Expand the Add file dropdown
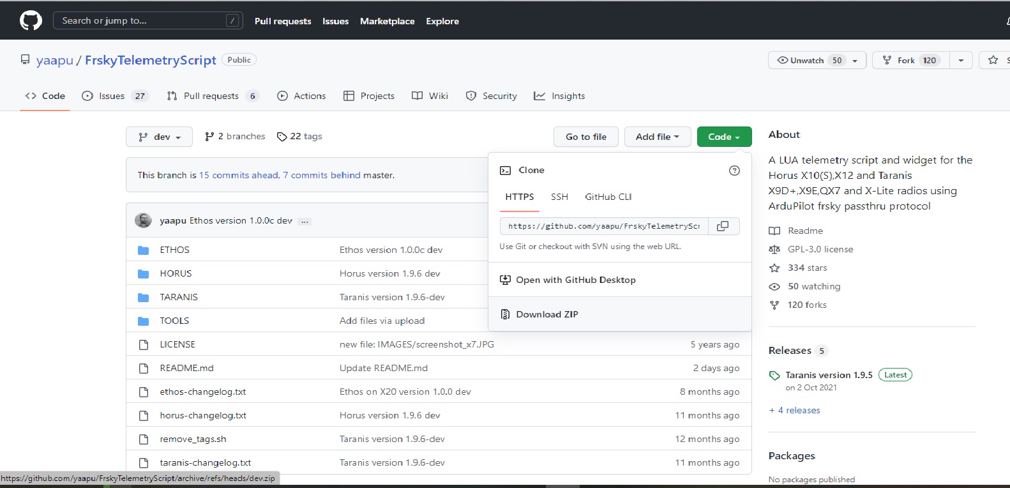The width and height of the screenshot is (1010, 488). [657, 137]
